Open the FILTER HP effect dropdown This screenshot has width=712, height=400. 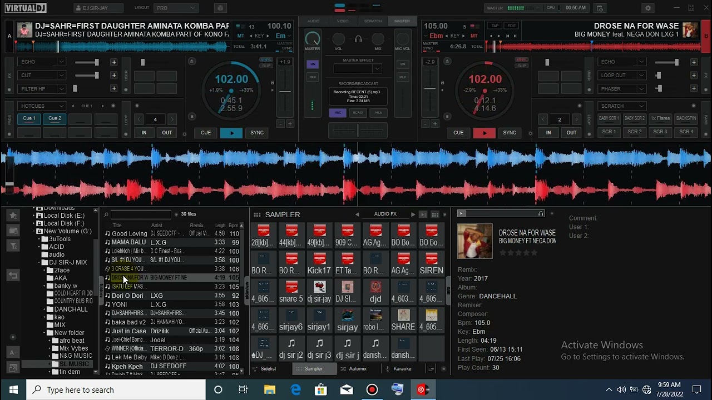[42, 89]
